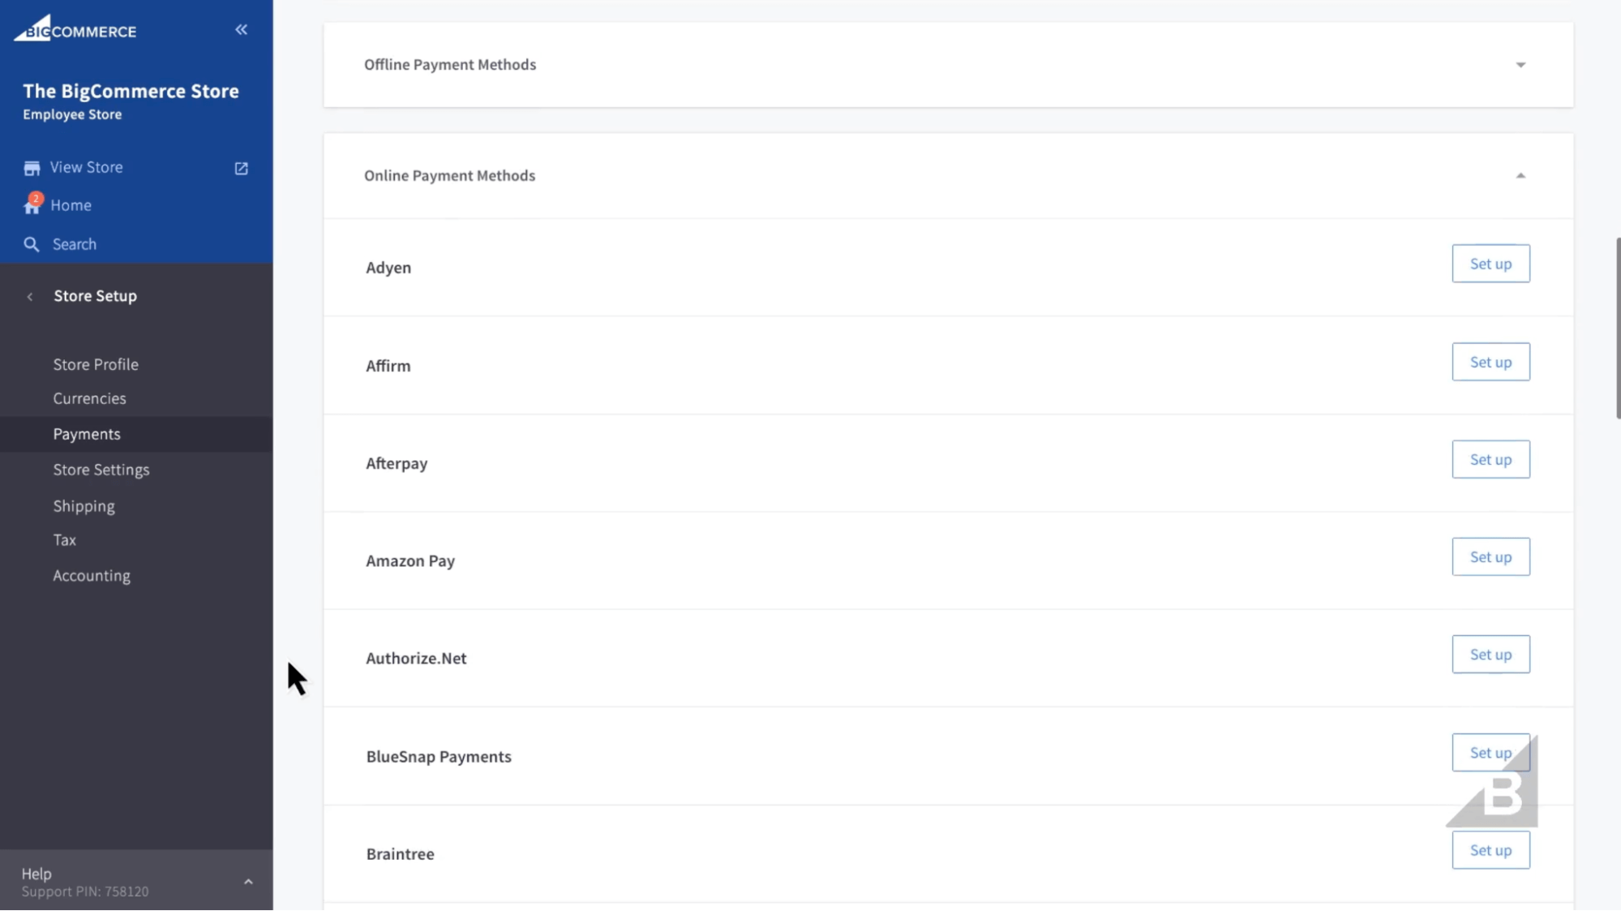This screenshot has height=911, width=1621.
Task: Click the Amazon Pay row label
Action: [410, 561]
